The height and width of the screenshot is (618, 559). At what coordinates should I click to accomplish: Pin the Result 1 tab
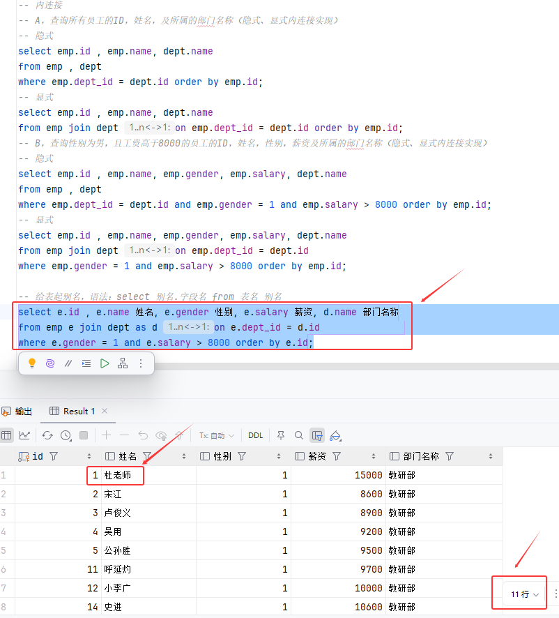(x=281, y=435)
